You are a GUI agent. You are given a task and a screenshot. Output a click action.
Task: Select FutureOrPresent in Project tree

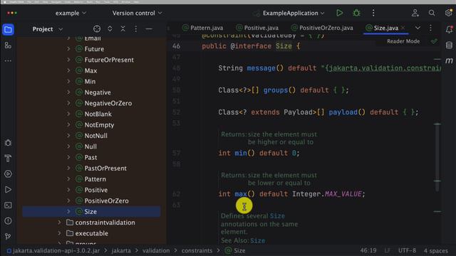pos(109,60)
